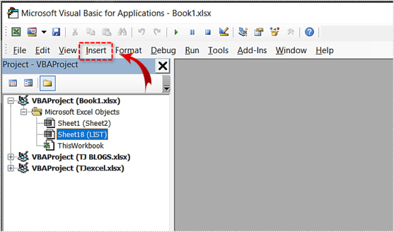Screen dimensions: 394x232
Task: Select VBAProject (Book1.xlsx) tree item
Action: [x=76, y=101]
